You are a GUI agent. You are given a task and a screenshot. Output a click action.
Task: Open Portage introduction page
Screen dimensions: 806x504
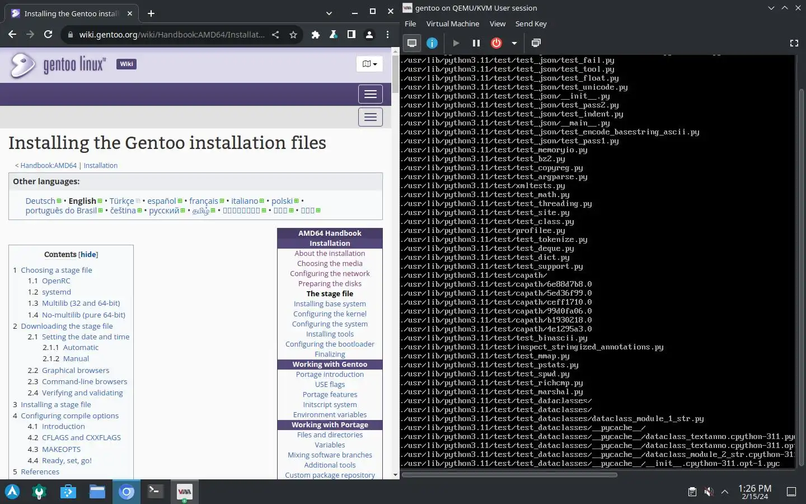pyautogui.click(x=330, y=375)
